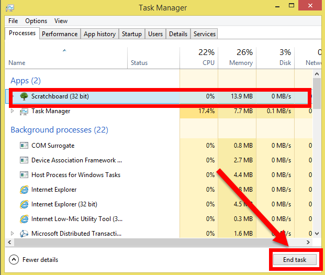Viewport: 325px width, 275px height.
Task: Click the Internet Explorer (32 bit) icon
Action: 24,204
